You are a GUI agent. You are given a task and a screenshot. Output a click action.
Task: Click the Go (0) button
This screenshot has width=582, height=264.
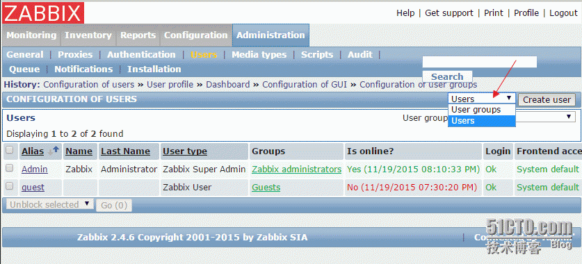tap(114, 205)
